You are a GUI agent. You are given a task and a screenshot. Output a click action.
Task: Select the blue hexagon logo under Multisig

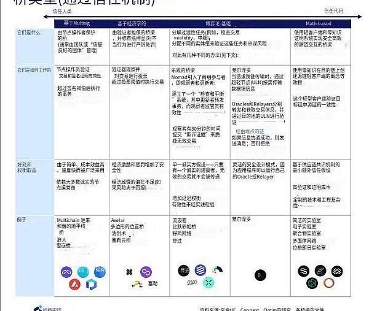click(90, 284)
